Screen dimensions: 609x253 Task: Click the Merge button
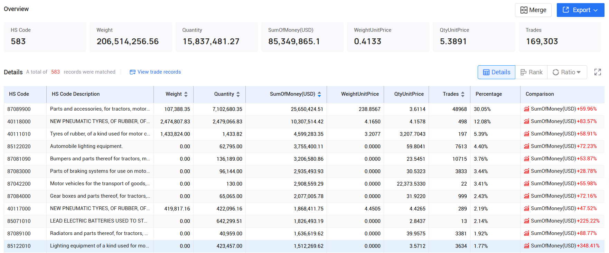coord(533,10)
